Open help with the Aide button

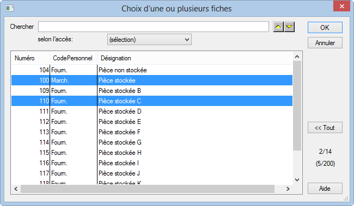point(325,188)
